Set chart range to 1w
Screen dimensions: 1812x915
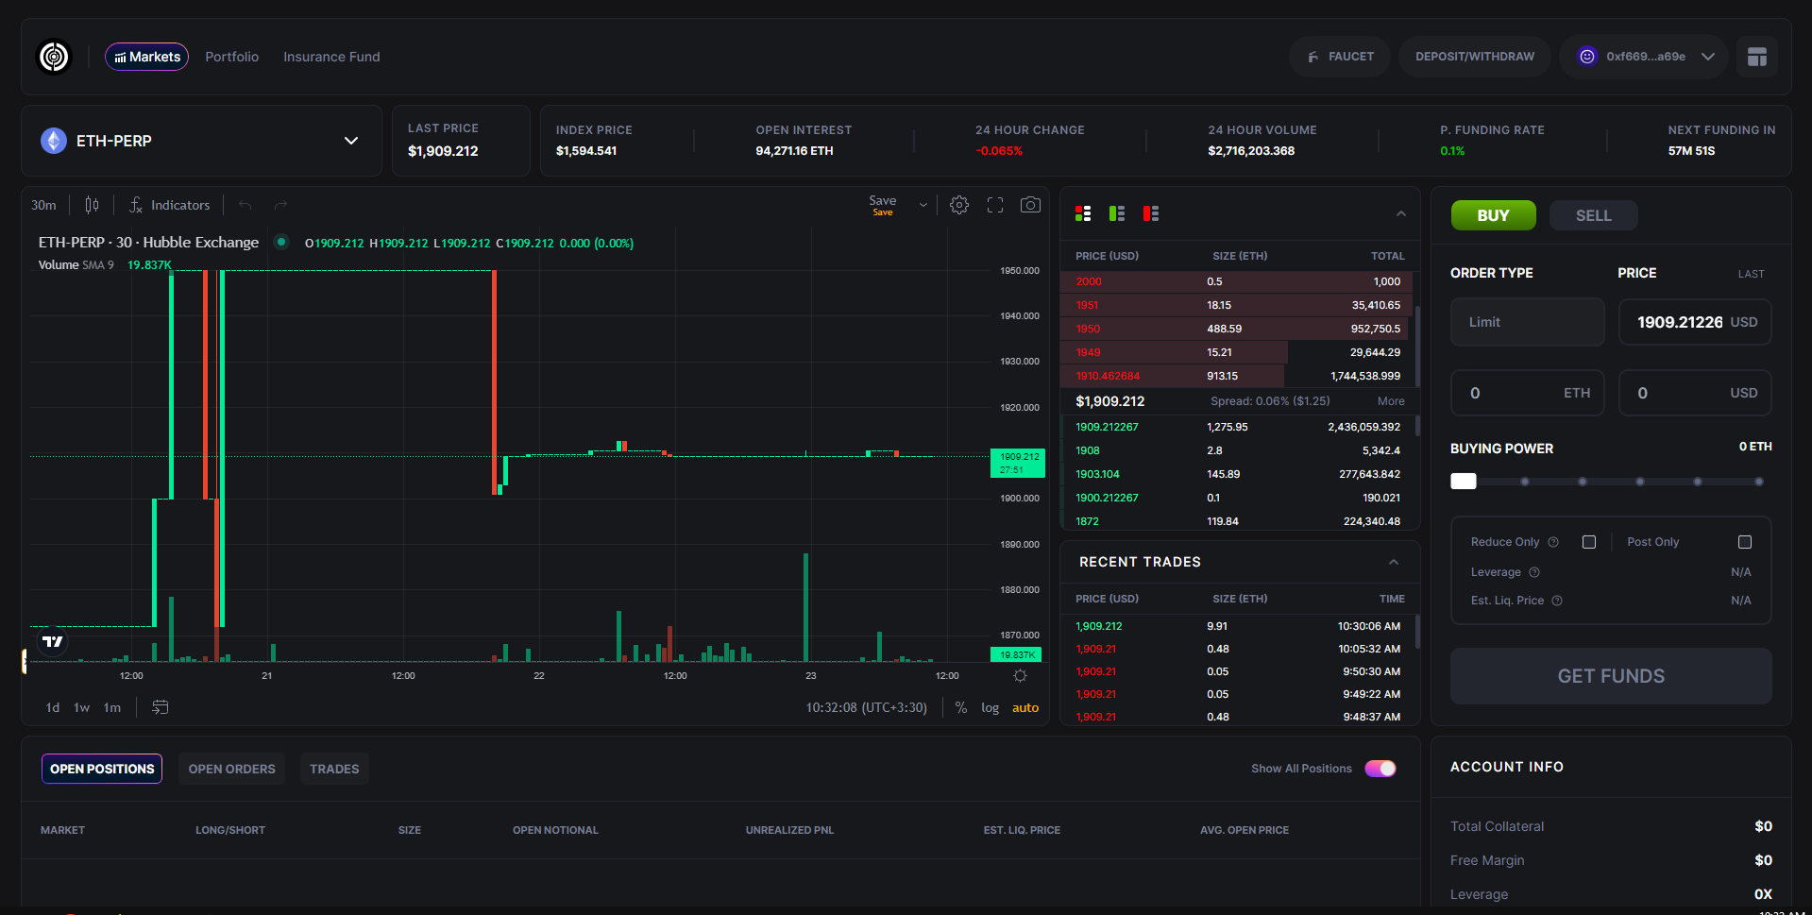coord(82,707)
